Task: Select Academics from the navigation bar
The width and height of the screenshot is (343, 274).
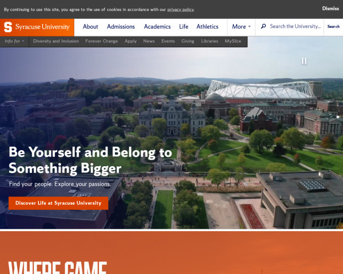Action: (157, 27)
